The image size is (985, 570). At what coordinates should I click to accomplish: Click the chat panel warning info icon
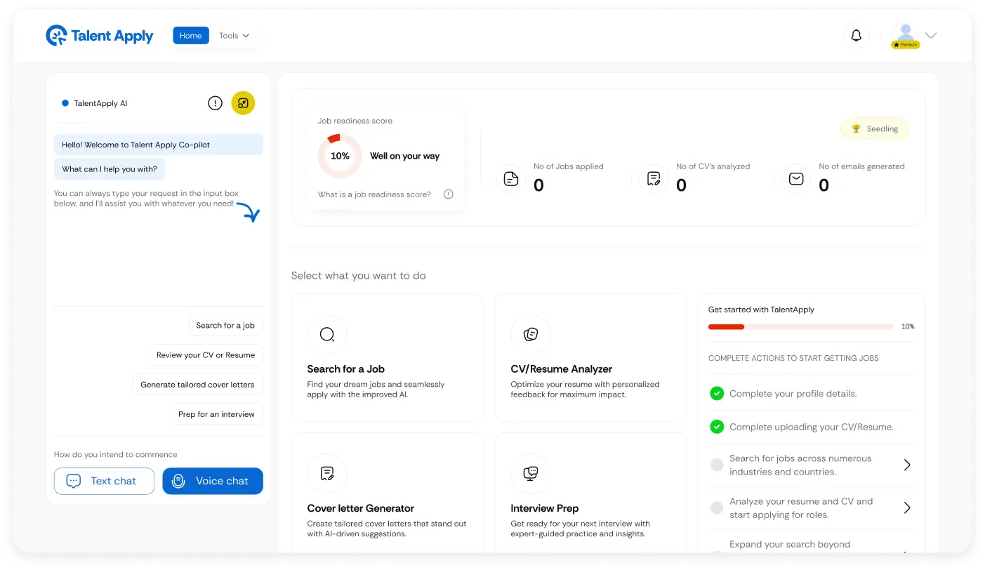[215, 102]
